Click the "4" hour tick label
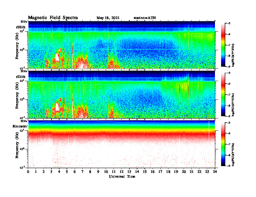256x197 pixels. [x=59, y=172]
